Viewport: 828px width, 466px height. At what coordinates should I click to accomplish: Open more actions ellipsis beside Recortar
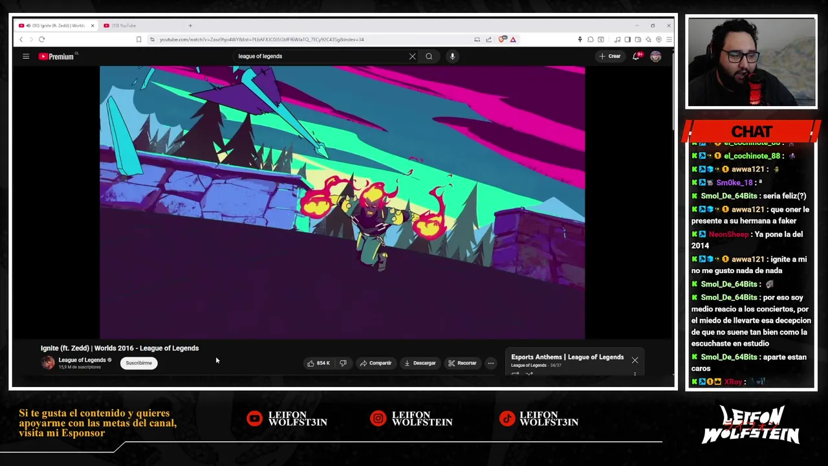[491, 363]
